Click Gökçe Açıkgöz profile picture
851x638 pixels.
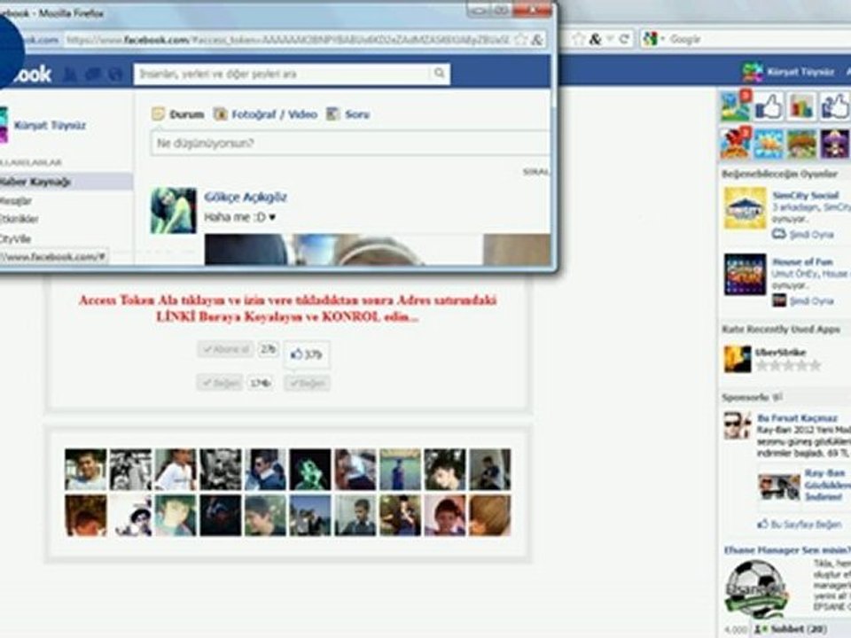click(x=173, y=211)
